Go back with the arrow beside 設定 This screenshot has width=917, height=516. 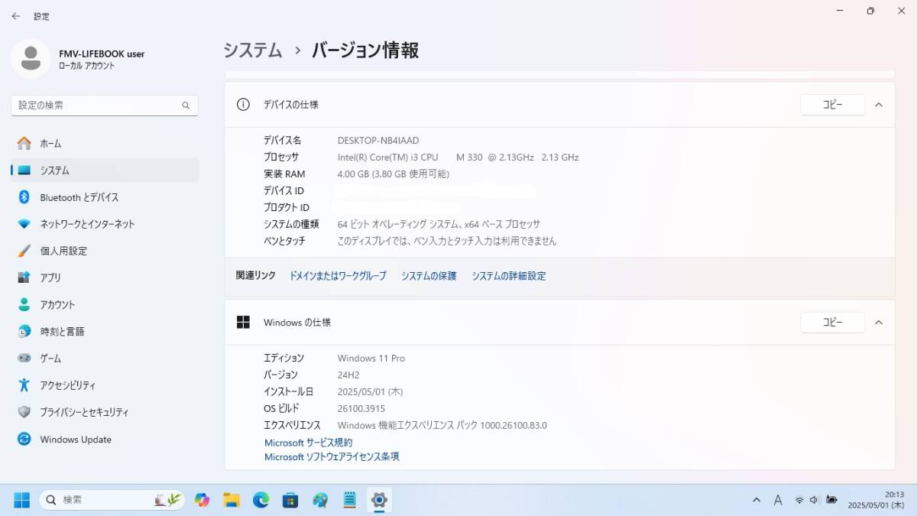pos(15,16)
